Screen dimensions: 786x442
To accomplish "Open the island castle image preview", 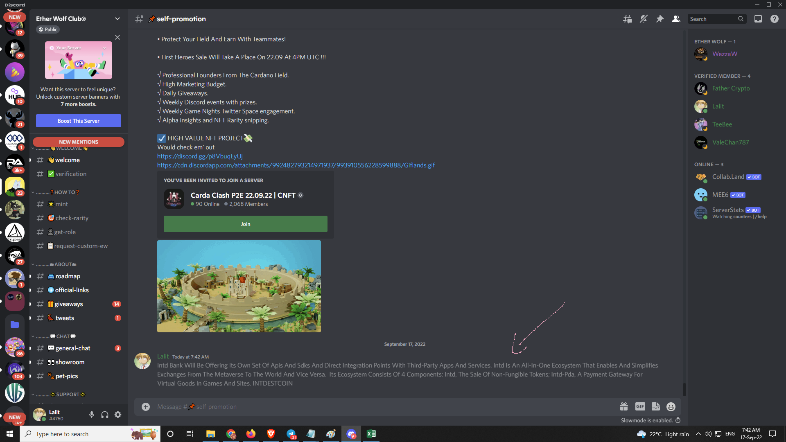I will 239,286.
